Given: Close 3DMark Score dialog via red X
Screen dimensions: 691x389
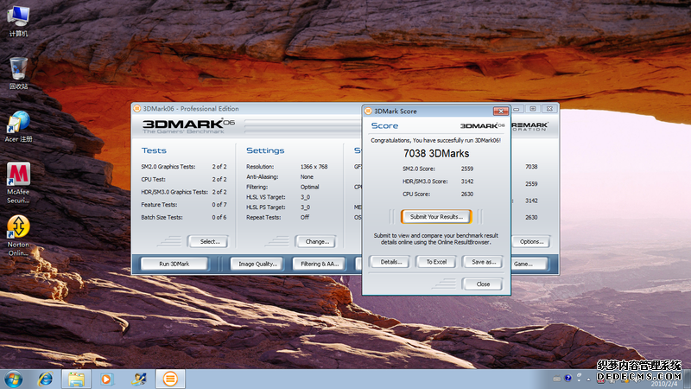Looking at the screenshot, I should tap(501, 112).
